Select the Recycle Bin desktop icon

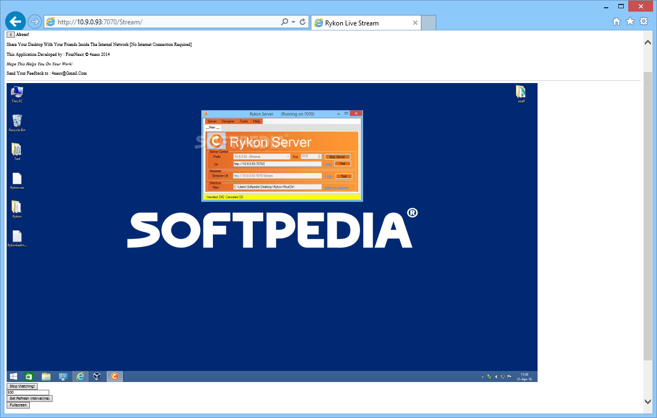(17, 123)
